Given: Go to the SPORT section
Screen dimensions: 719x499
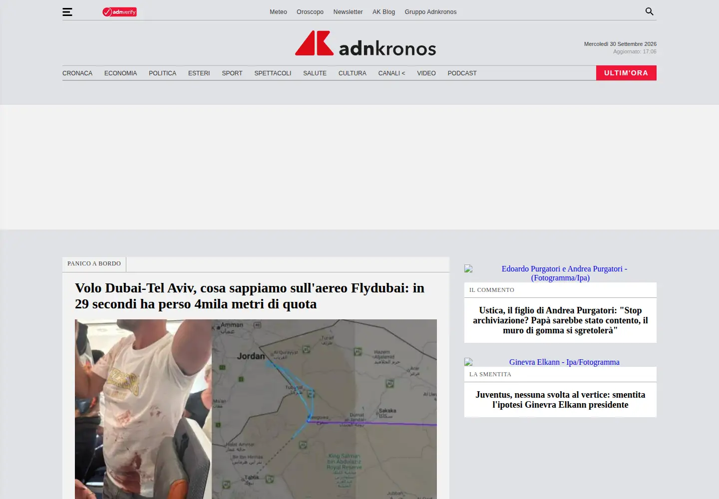Looking at the screenshot, I should point(232,73).
